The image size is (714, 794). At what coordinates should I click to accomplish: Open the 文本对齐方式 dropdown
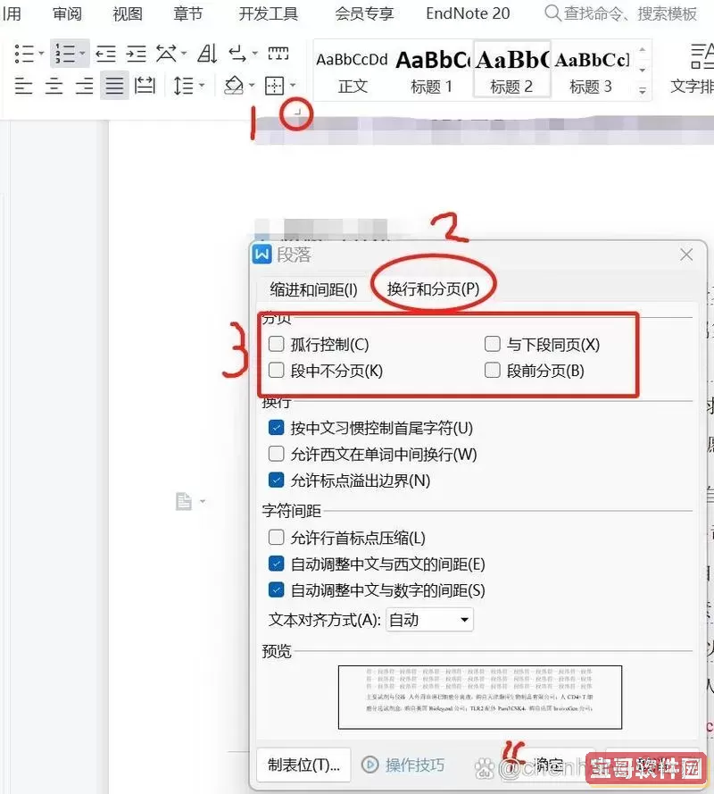pos(429,620)
